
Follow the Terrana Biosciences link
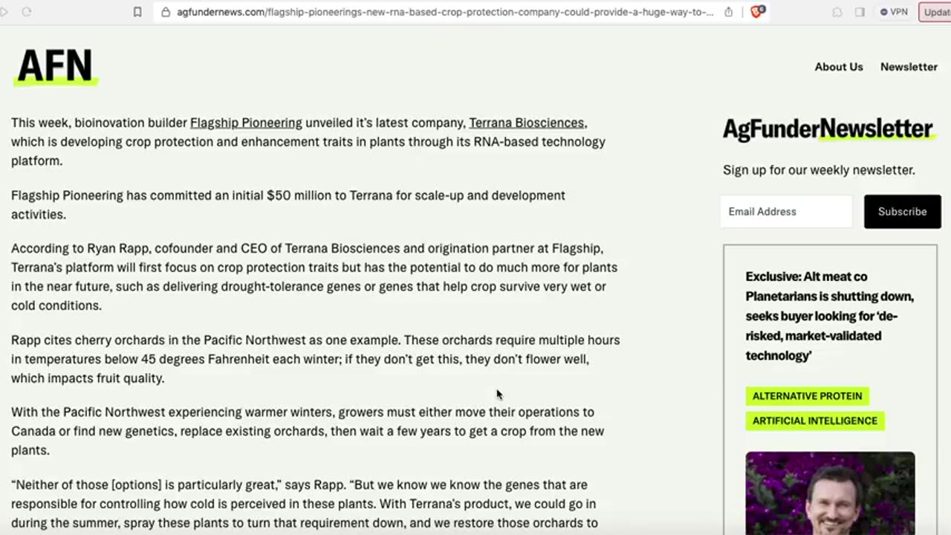click(526, 123)
